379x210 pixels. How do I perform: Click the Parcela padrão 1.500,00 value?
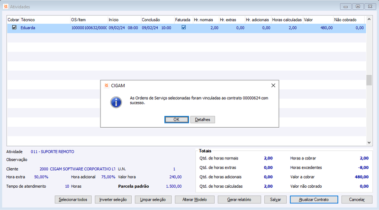pyautogui.click(x=174, y=186)
